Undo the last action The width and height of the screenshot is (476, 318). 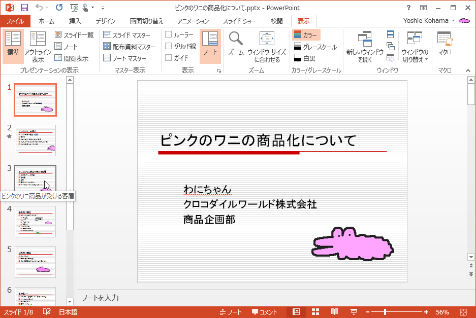click(39, 7)
